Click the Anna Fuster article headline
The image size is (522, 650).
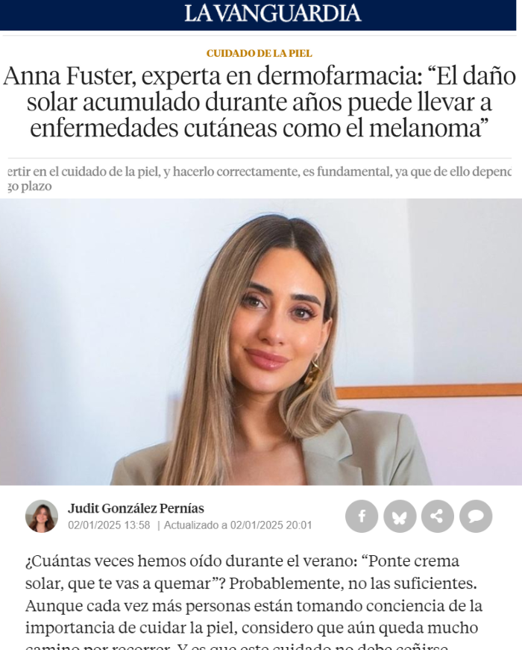click(x=260, y=102)
